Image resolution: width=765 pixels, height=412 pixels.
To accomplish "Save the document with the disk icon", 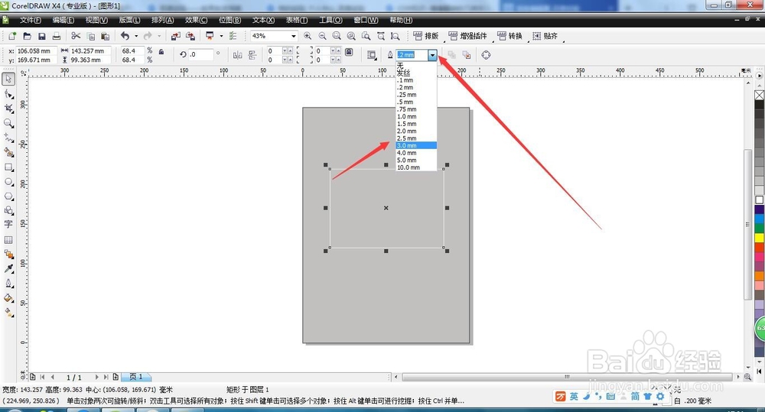I will pos(42,36).
